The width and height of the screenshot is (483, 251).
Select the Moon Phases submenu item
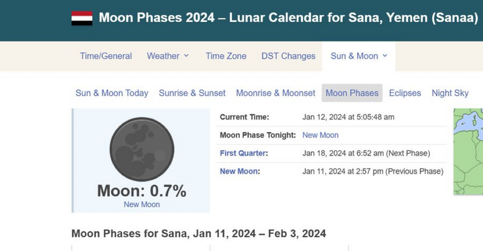pyautogui.click(x=352, y=93)
